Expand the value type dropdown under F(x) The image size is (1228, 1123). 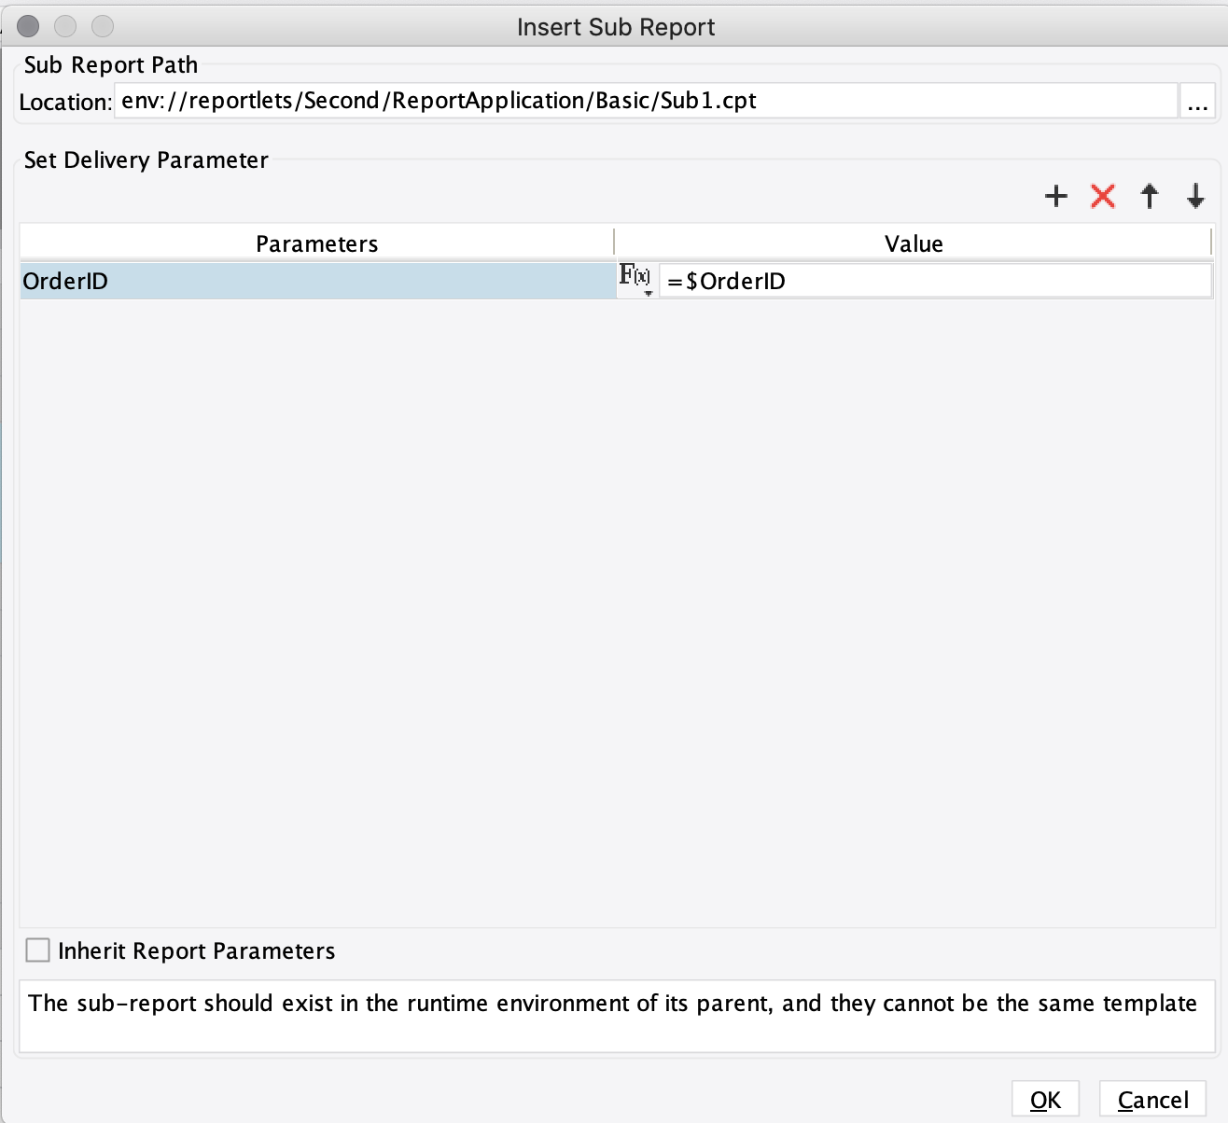point(648,292)
